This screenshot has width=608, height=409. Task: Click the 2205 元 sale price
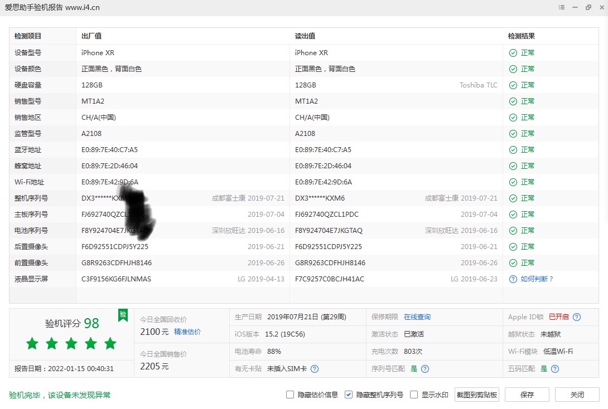[x=155, y=367]
